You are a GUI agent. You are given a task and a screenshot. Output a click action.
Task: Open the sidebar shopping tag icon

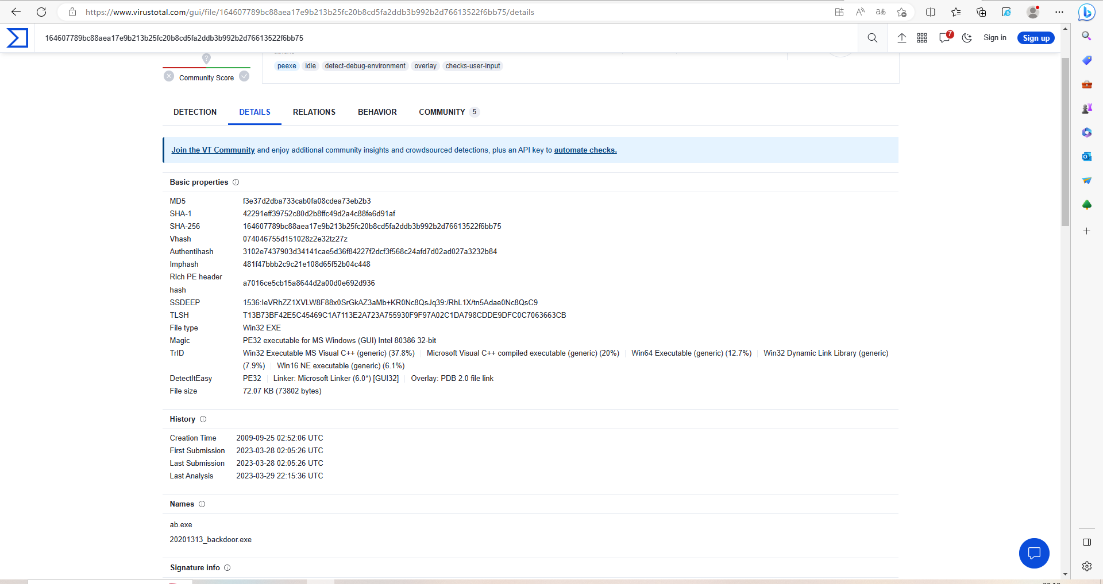pos(1086,60)
